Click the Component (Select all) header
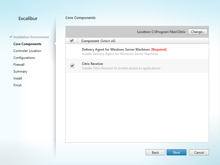 coord(98,41)
